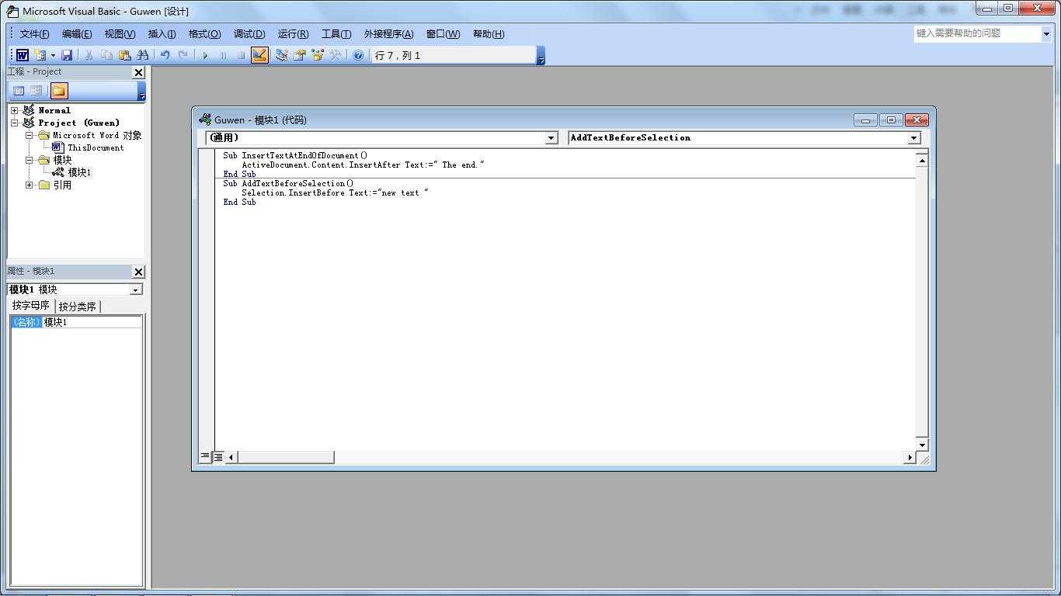Select ThisDocument in project tree
This screenshot has height=596, width=1061.
pyautogui.click(x=96, y=147)
